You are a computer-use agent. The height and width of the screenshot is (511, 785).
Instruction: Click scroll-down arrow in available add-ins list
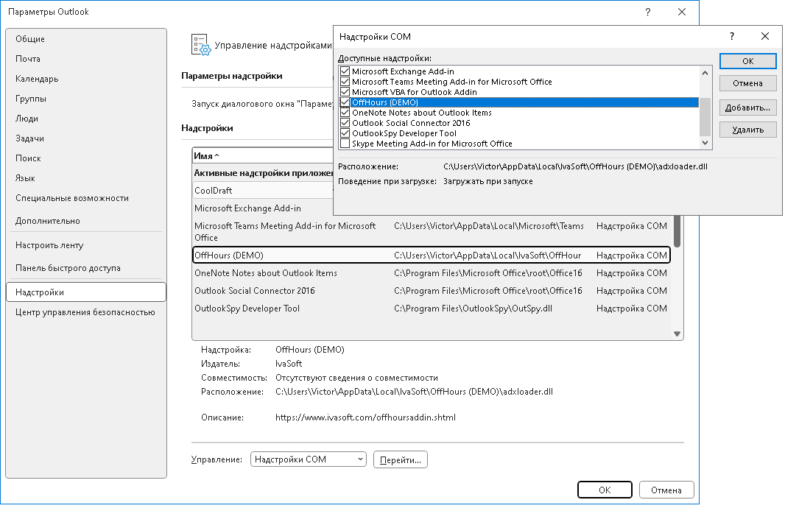pos(705,143)
